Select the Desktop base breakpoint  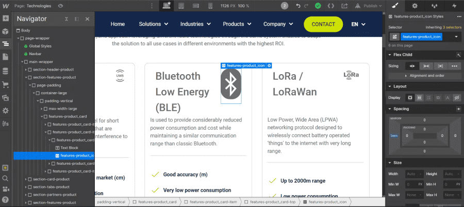coord(167,6)
